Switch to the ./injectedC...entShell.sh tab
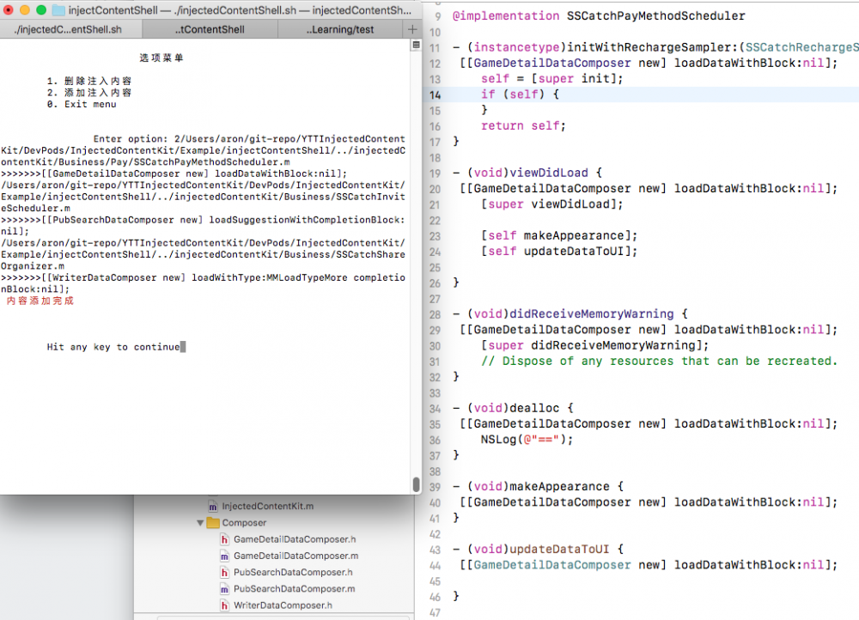This screenshot has width=859, height=620. tap(69, 29)
